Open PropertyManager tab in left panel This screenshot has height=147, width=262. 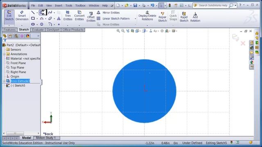click(x=10, y=36)
